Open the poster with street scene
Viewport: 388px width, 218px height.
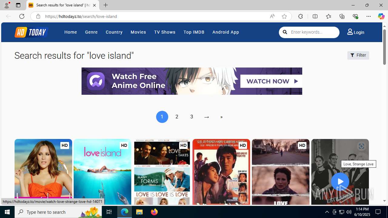coord(281,172)
